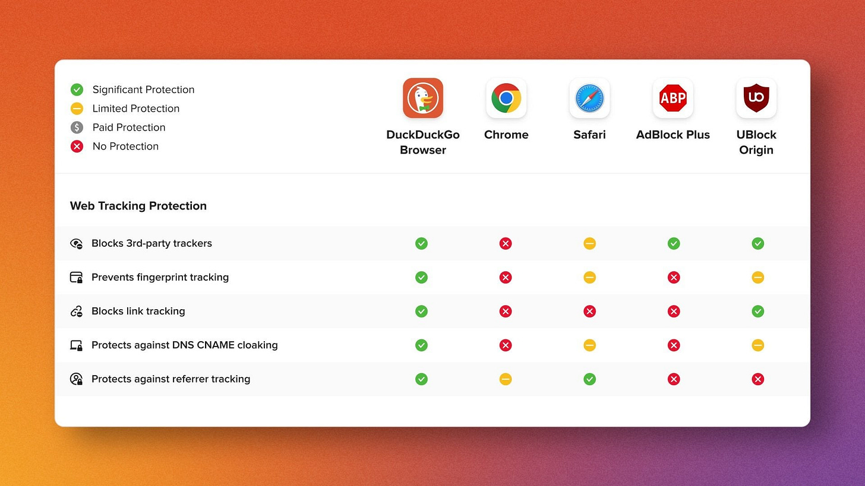The image size is (865, 486).
Task: Click Safari's yellow mark for 3rd-party trackers
Action: pos(589,243)
